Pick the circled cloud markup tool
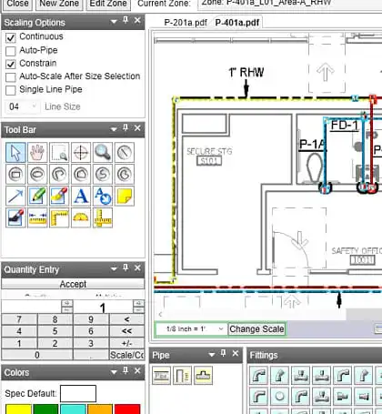Viewport: 382px width, 414px height. 125,175
